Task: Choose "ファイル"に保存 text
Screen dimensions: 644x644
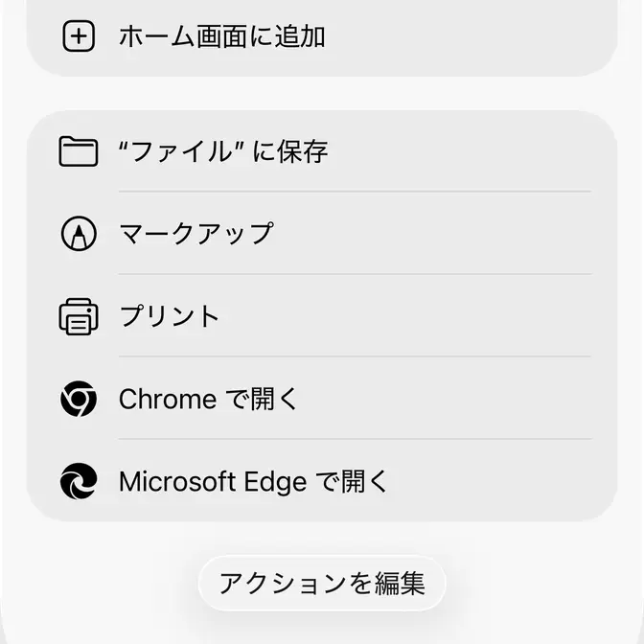Action: (223, 151)
